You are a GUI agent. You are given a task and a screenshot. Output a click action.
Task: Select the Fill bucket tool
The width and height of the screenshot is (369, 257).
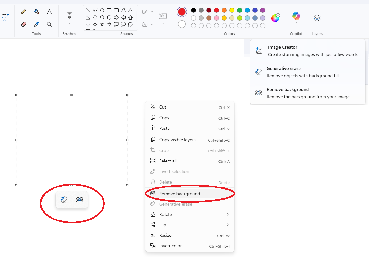coord(37,12)
